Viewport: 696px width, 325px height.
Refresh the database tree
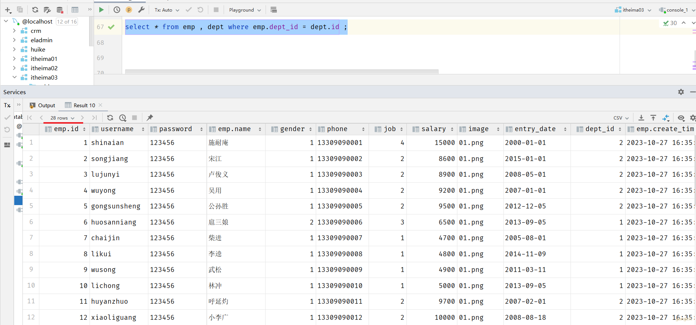coord(35,10)
